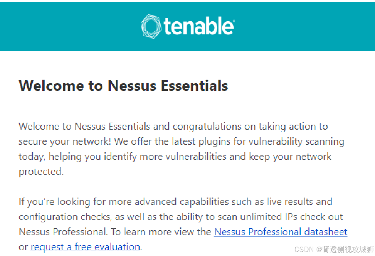The width and height of the screenshot is (375, 256).
Task: Open the Nessus Professional datasheet link
Action: (x=281, y=232)
